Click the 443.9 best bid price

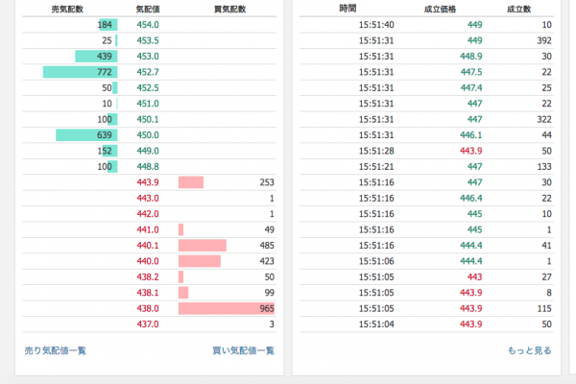coord(148,182)
